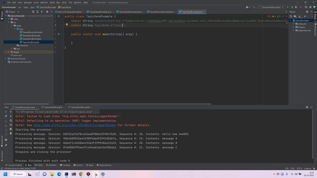Open the Terminal tool window tab

(x=65, y=165)
